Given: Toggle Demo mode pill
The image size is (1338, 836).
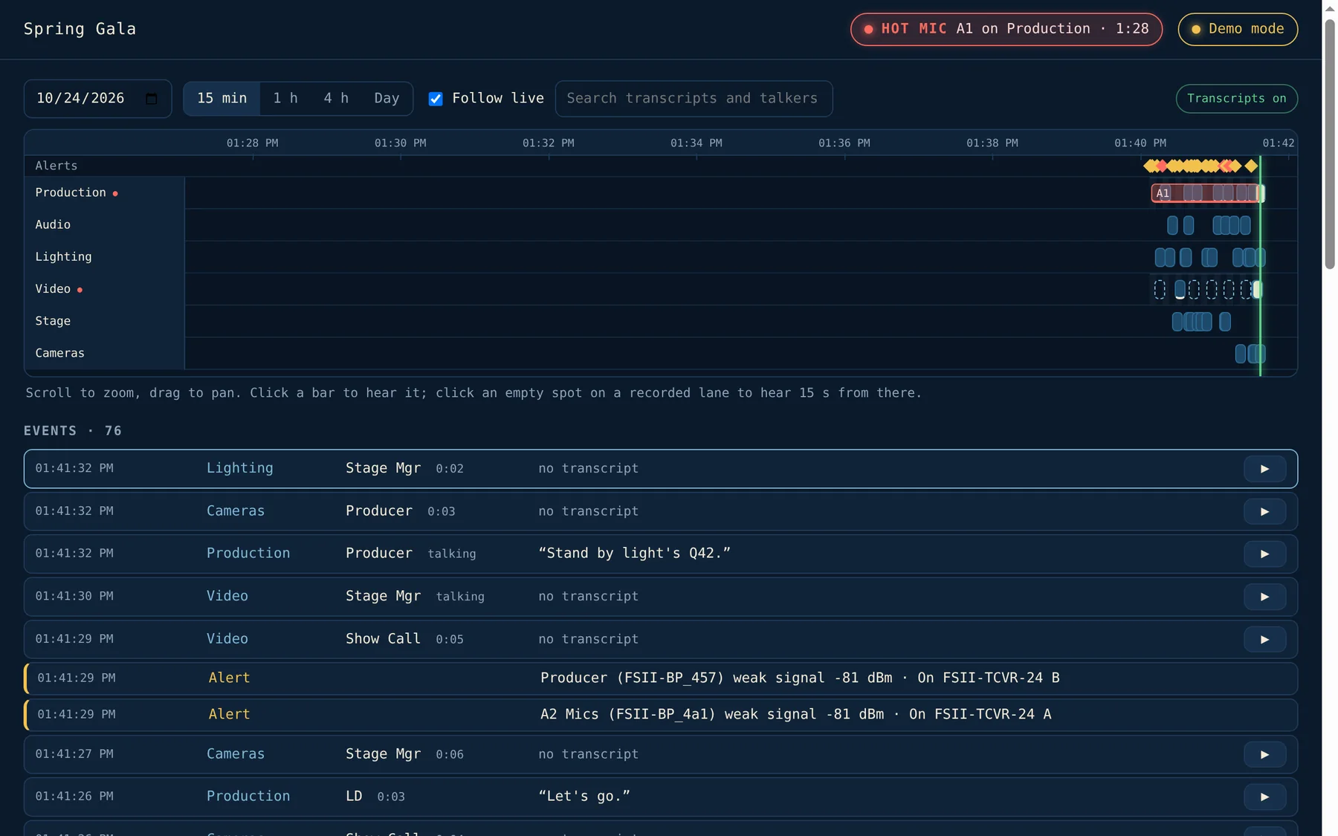Looking at the screenshot, I should click(x=1238, y=29).
